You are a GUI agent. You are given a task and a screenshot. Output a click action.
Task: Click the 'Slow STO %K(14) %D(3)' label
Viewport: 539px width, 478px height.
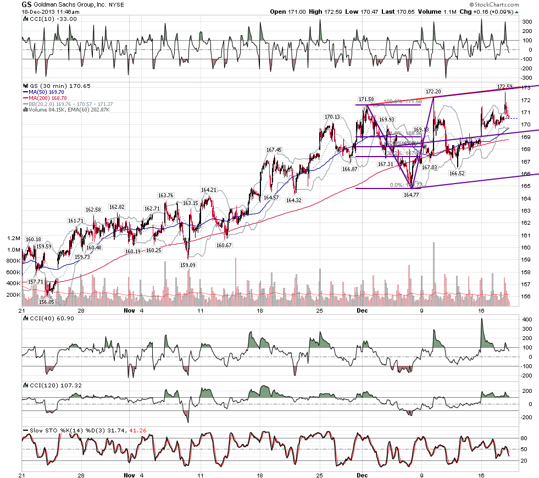(68, 431)
